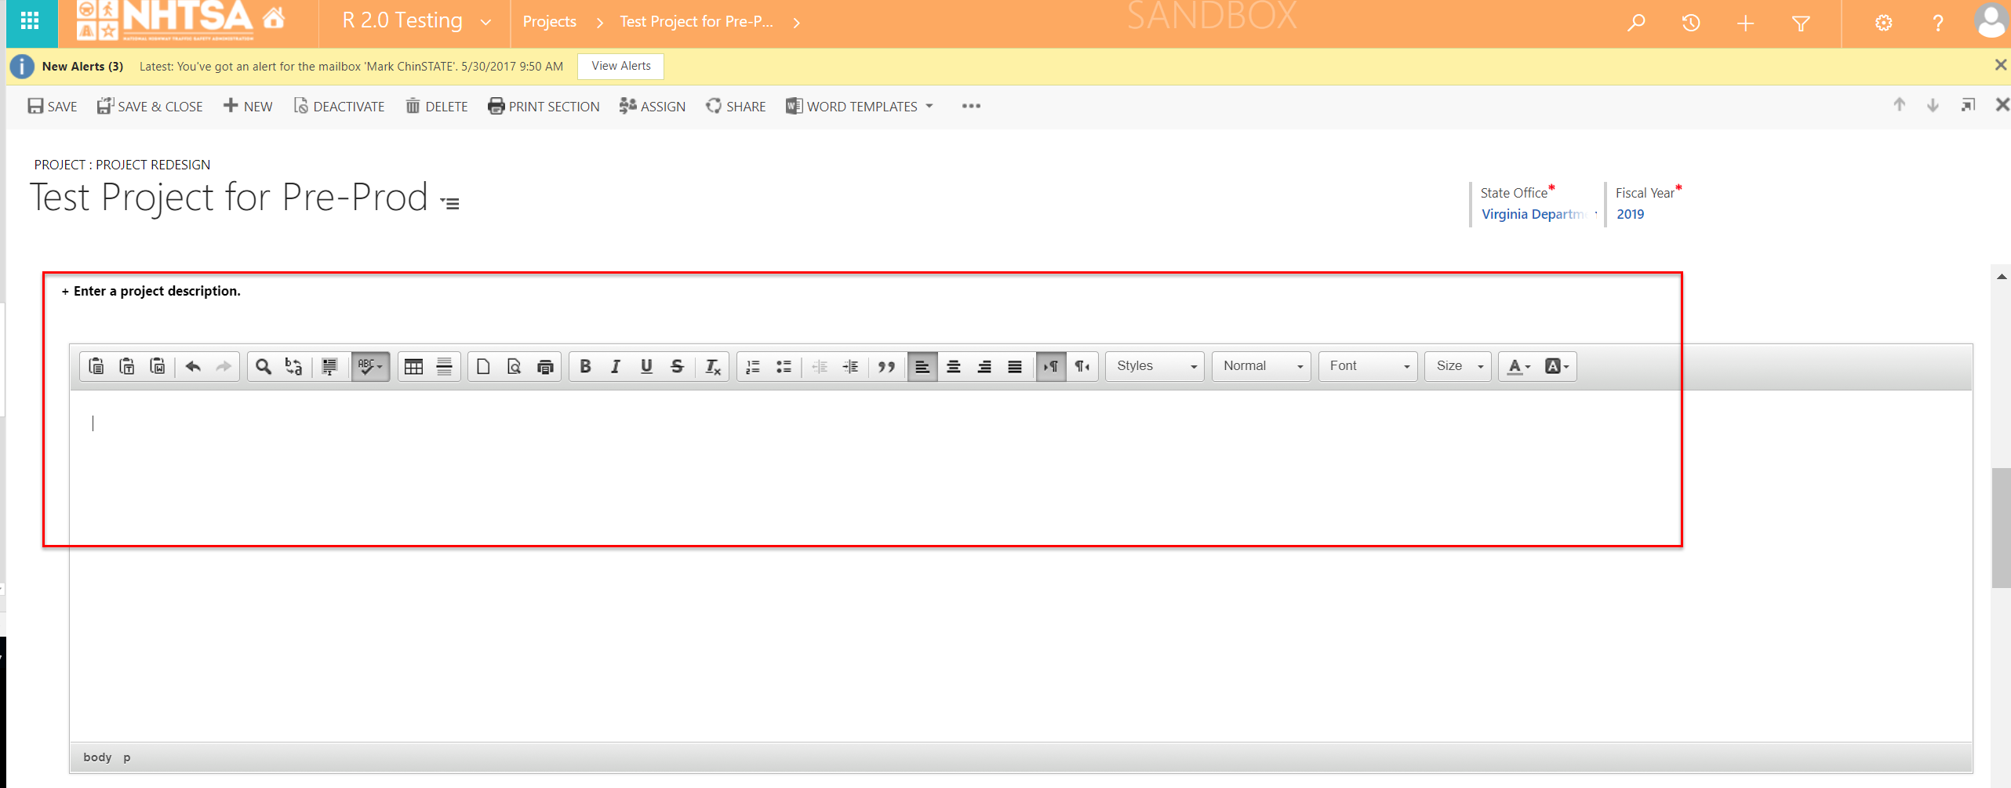This screenshot has height=788, width=2011.
Task: Click inside the description text area
Action: coord(1020,565)
